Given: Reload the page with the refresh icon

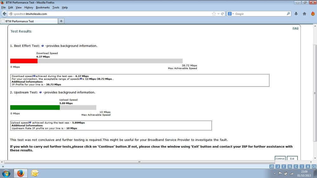Looking at the screenshot, I should [x=222, y=14].
